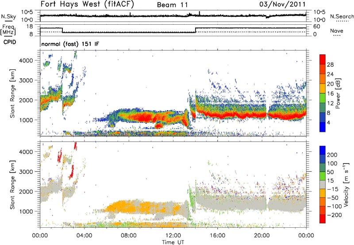The height and width of the screenshot is (245, 354).
Task: Click the velocity panel 'Slant Range [km]' label
Action: pos(12,185)
